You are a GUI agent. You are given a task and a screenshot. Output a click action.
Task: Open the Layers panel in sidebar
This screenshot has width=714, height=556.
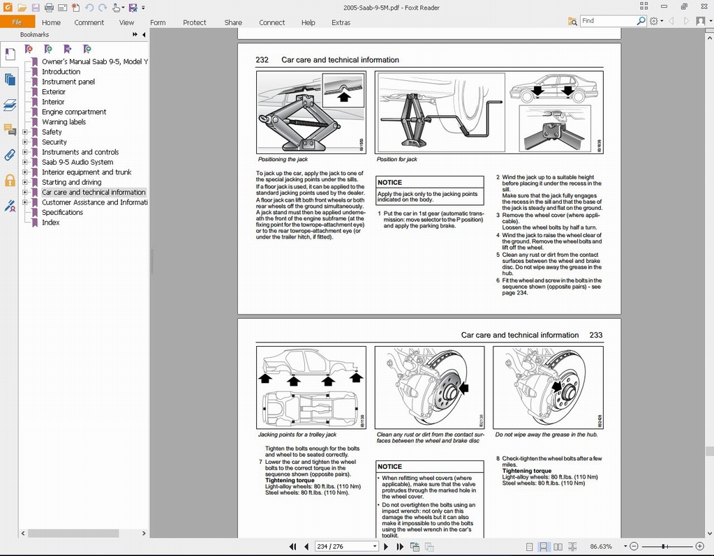[10, 105]
